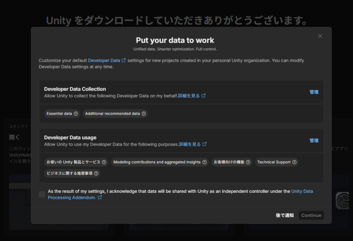
Task: Close the Put your data to work dialog
Action: 320,36
